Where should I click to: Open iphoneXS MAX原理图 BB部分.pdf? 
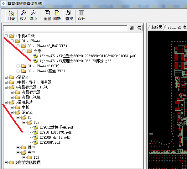pos(75,61)
